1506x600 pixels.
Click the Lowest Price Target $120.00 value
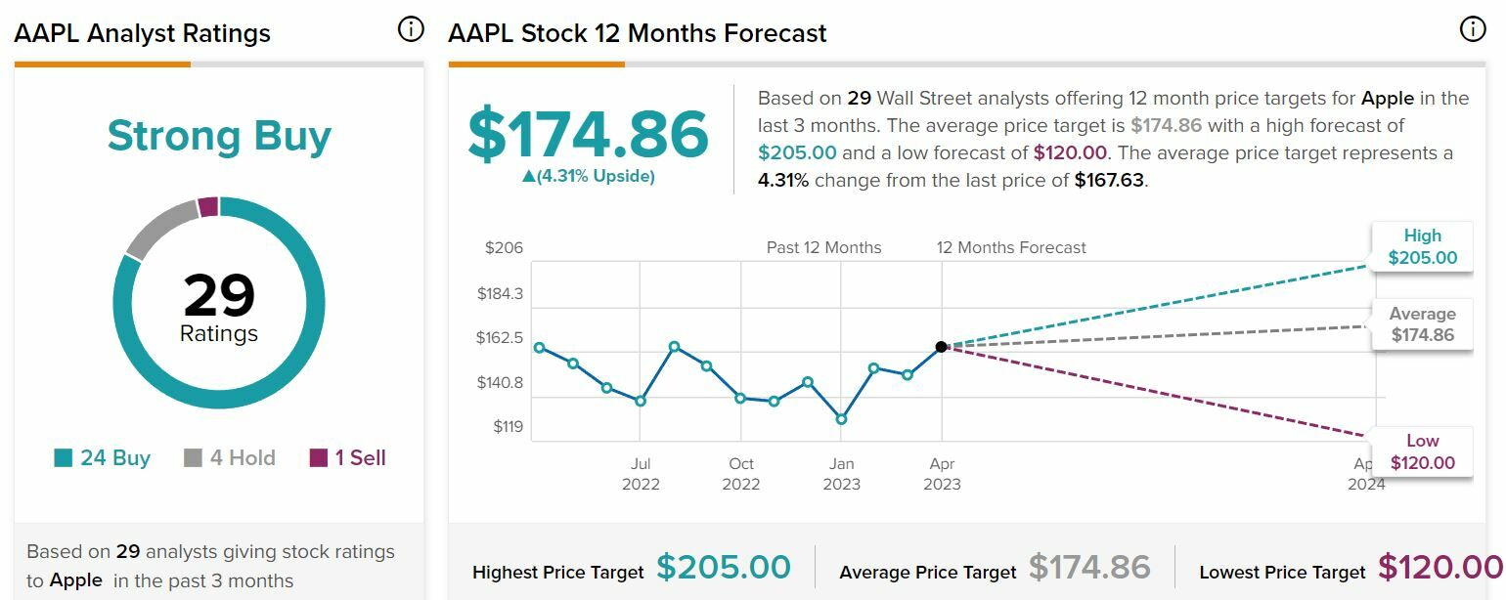coord(1440,568)
